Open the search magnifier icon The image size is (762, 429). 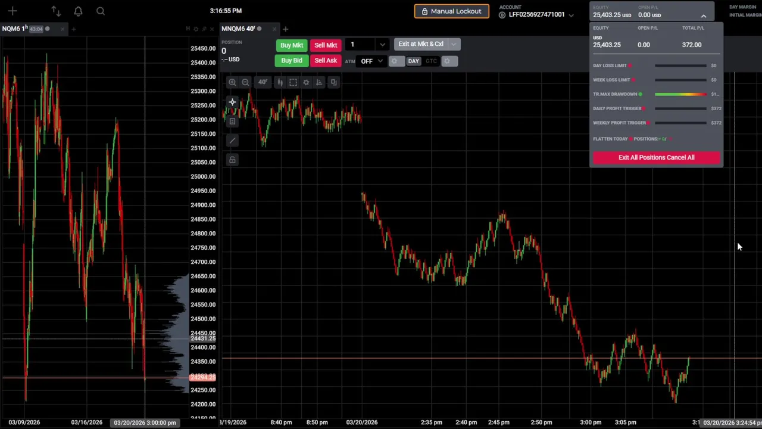click(101, 11)
